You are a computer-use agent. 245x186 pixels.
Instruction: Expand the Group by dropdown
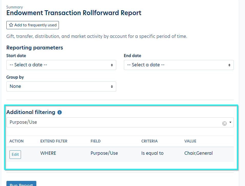click(61, 86)
